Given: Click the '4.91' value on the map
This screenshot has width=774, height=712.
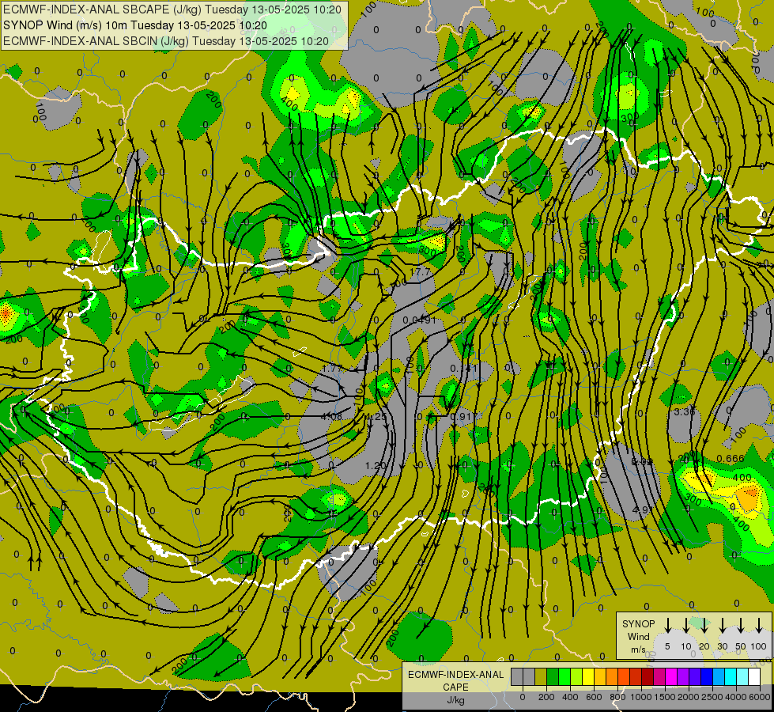Looking at the screenshot, I should (x=643, y=509).
